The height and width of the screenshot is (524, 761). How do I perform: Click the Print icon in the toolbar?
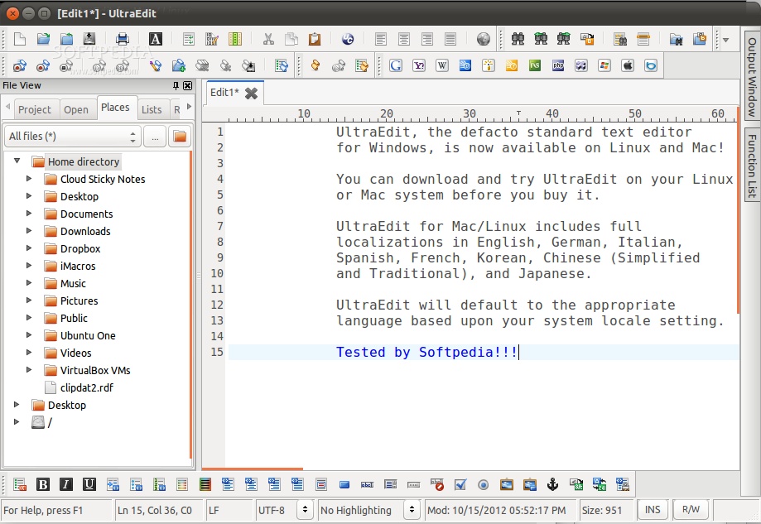[x=123, y=39]
